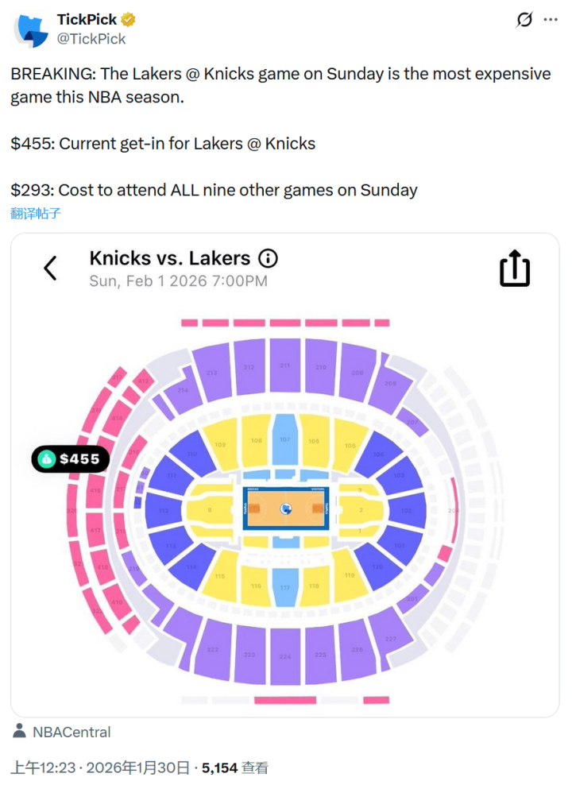Open the NBACentral source link

click(71, 732)
